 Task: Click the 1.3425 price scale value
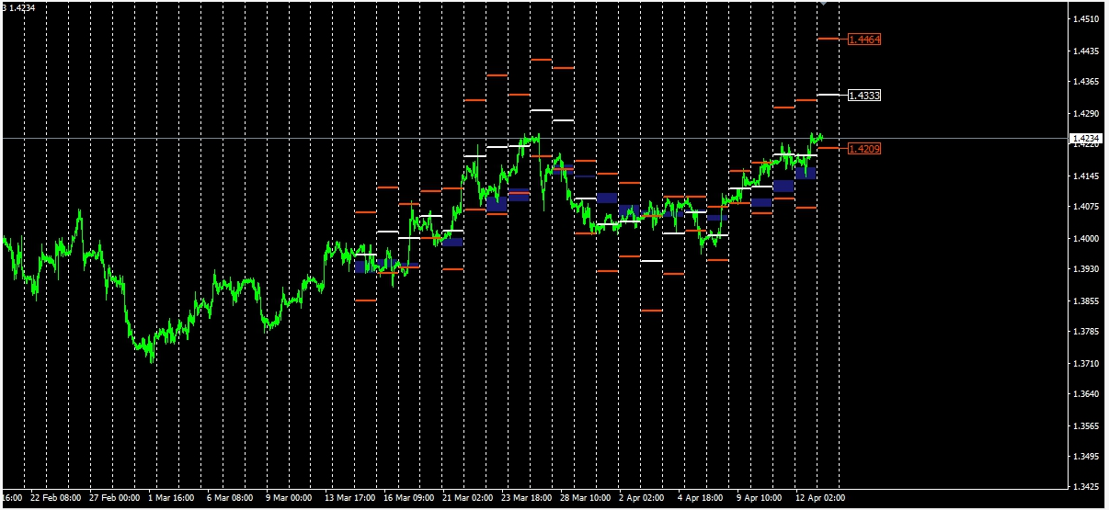click(1086, 486)
